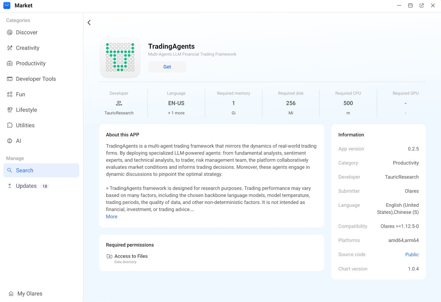Go back using the back arrow

[89, 22]
